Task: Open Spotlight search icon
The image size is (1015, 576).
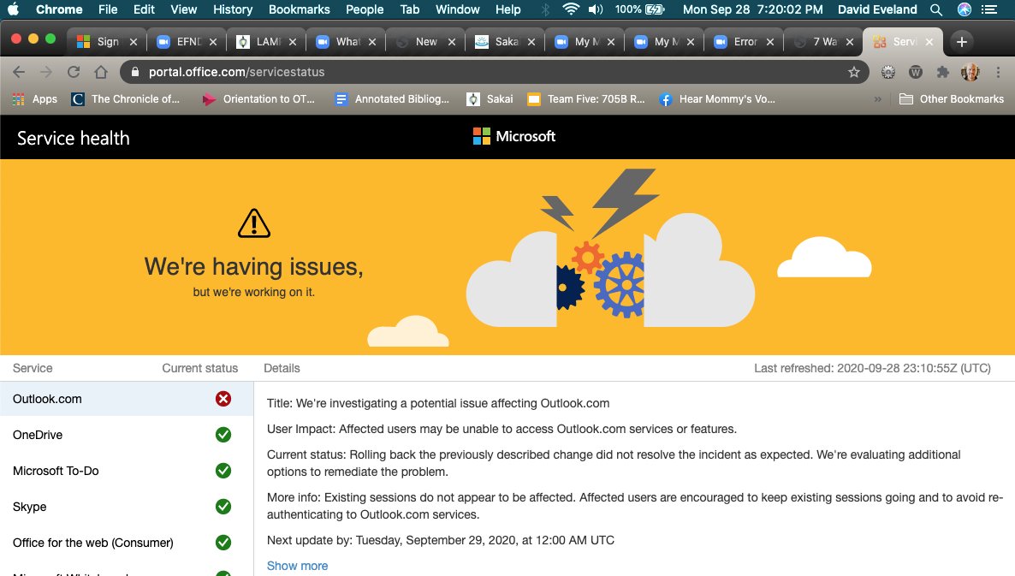Action: [936, 9]
